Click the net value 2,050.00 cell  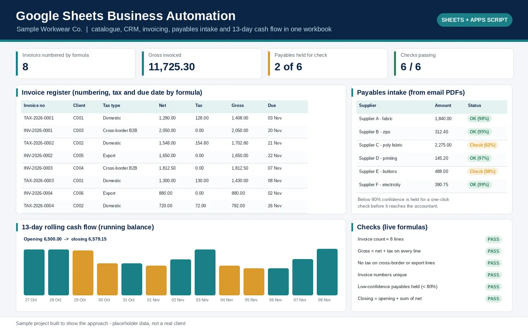pos(167,130)
